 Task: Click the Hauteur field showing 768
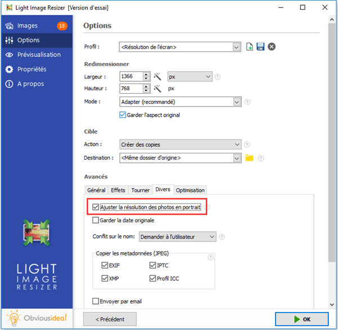(x=131, y=89)
